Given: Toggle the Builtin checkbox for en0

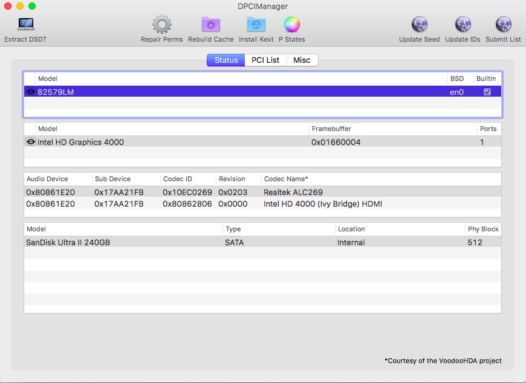Looking at the screenshot, I should tap(487, 92).
